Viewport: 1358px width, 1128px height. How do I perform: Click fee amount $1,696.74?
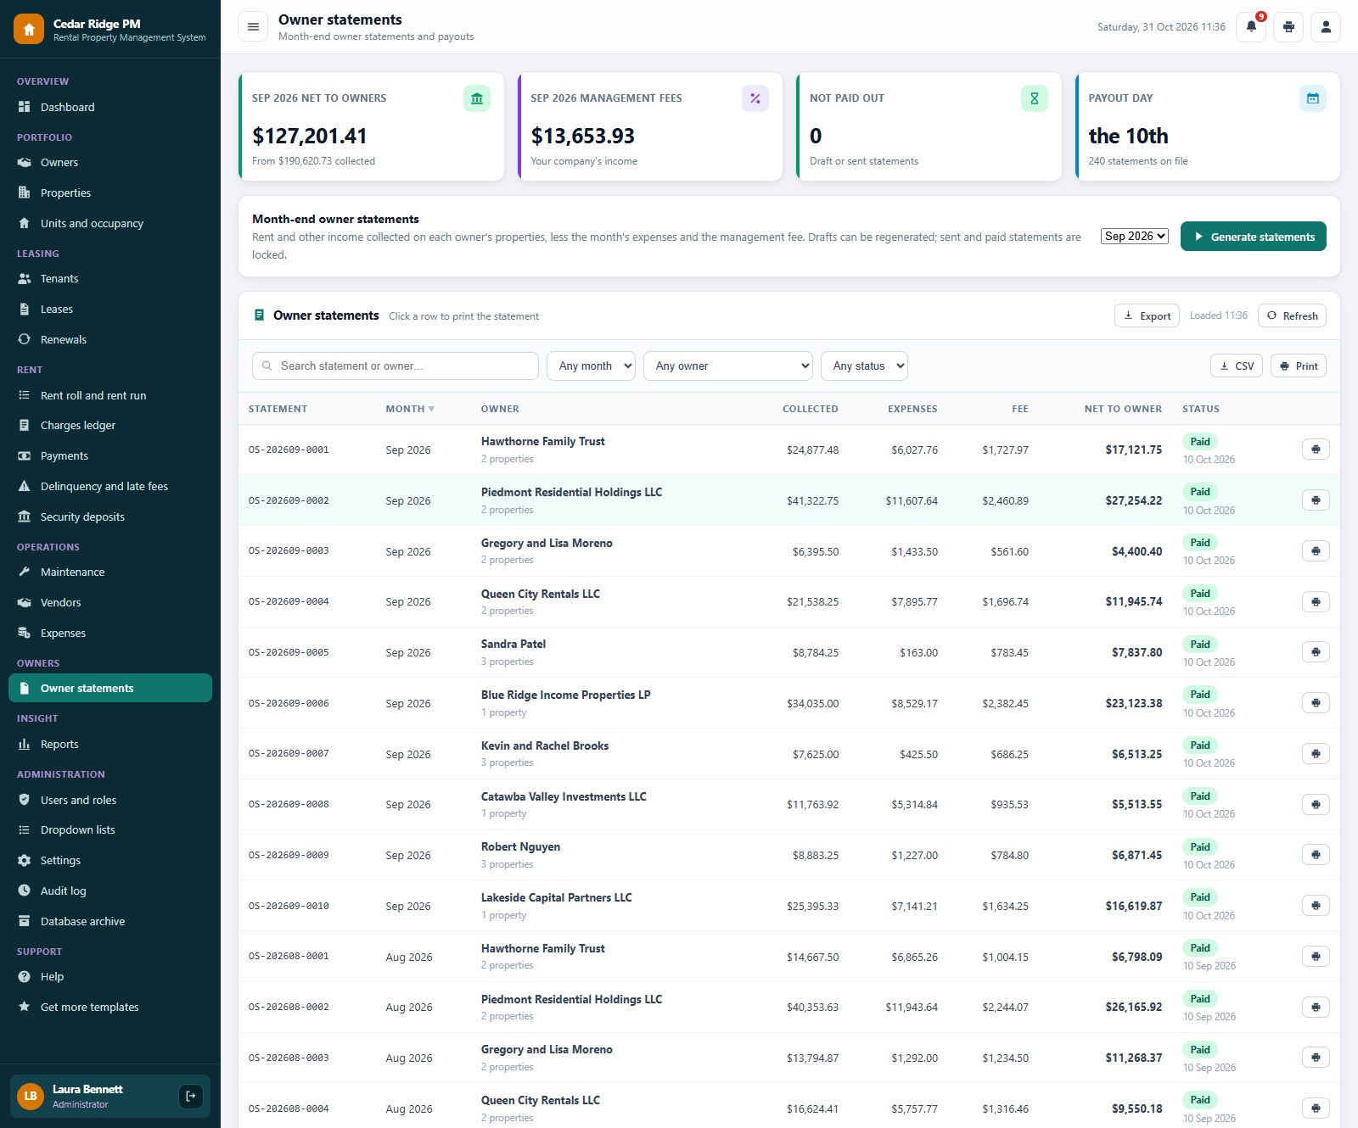point(1006,601)
